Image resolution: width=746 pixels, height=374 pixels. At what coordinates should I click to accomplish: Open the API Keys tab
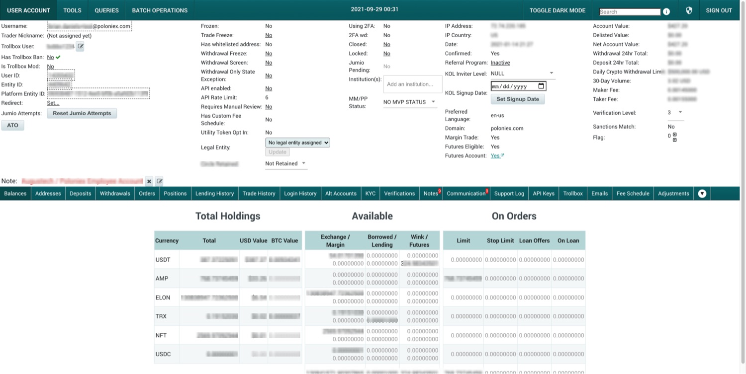544,194
